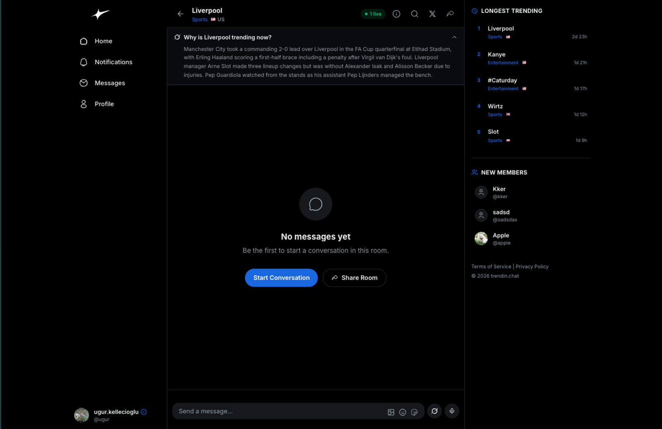The width and height of the screenshot is (662, 429).
Task: Open the Messages envelope icon
Action: (84, 83)
